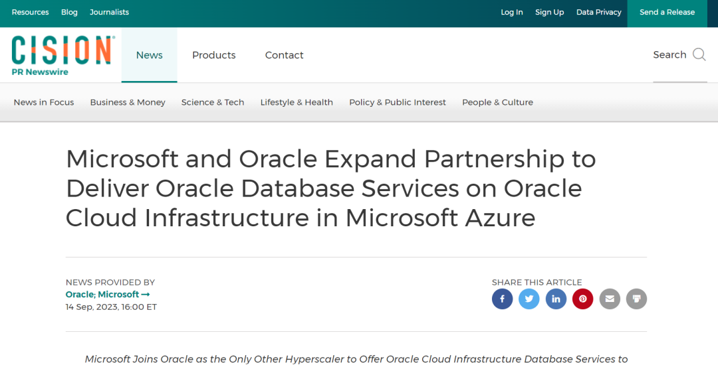This screenshot has height=365, width=718.
Task: Open search magnifier icon
Action: (x=699, y=54)
